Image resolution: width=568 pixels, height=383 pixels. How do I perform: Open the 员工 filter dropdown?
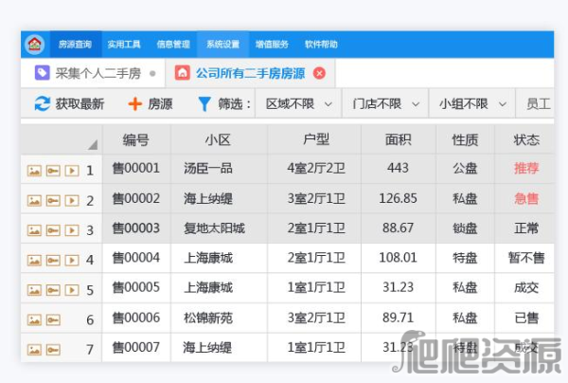pos(536,104)
